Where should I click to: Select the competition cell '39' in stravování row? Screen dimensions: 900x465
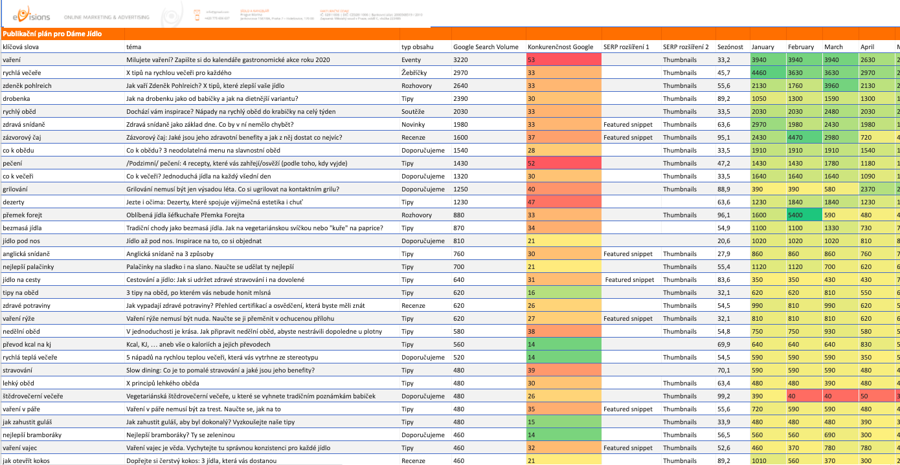(563, 370)
